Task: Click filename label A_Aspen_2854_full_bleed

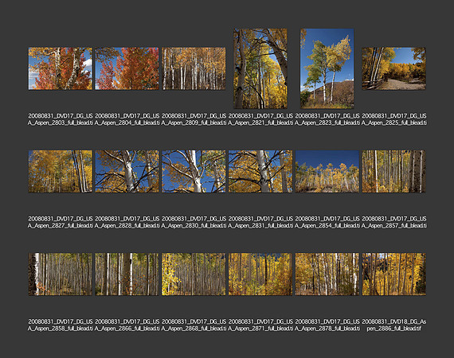Action: (327, 226)
